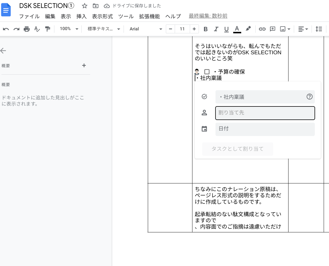This screenshot has width=329, height=266.
Task: Decrease the font size
Action: coord(170,29)
